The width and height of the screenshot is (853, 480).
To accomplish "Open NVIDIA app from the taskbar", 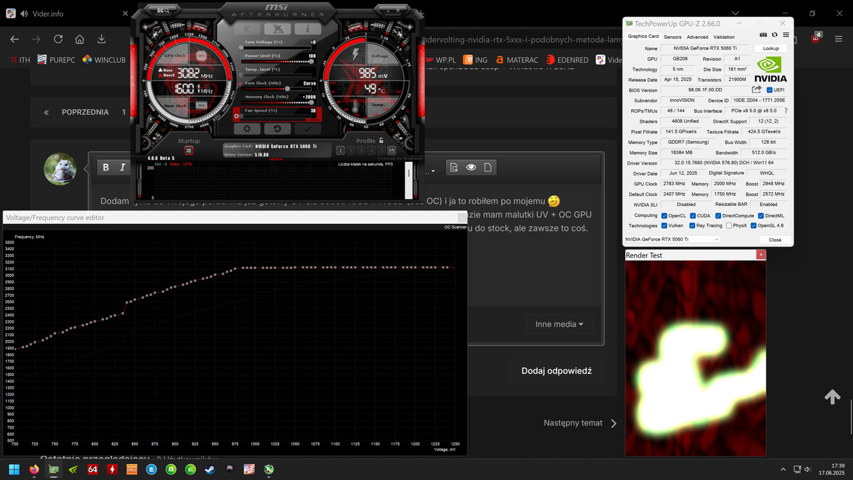I will [73, 469].
